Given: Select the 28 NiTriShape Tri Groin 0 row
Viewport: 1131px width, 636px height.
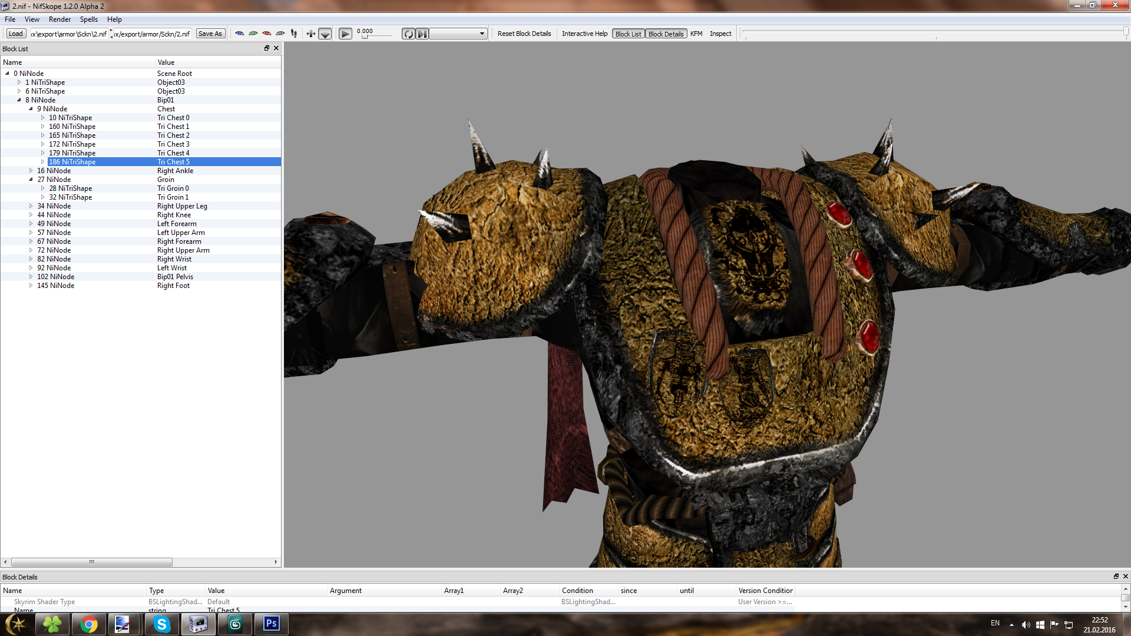Looking at the screenshot, I should click(141, 188).
